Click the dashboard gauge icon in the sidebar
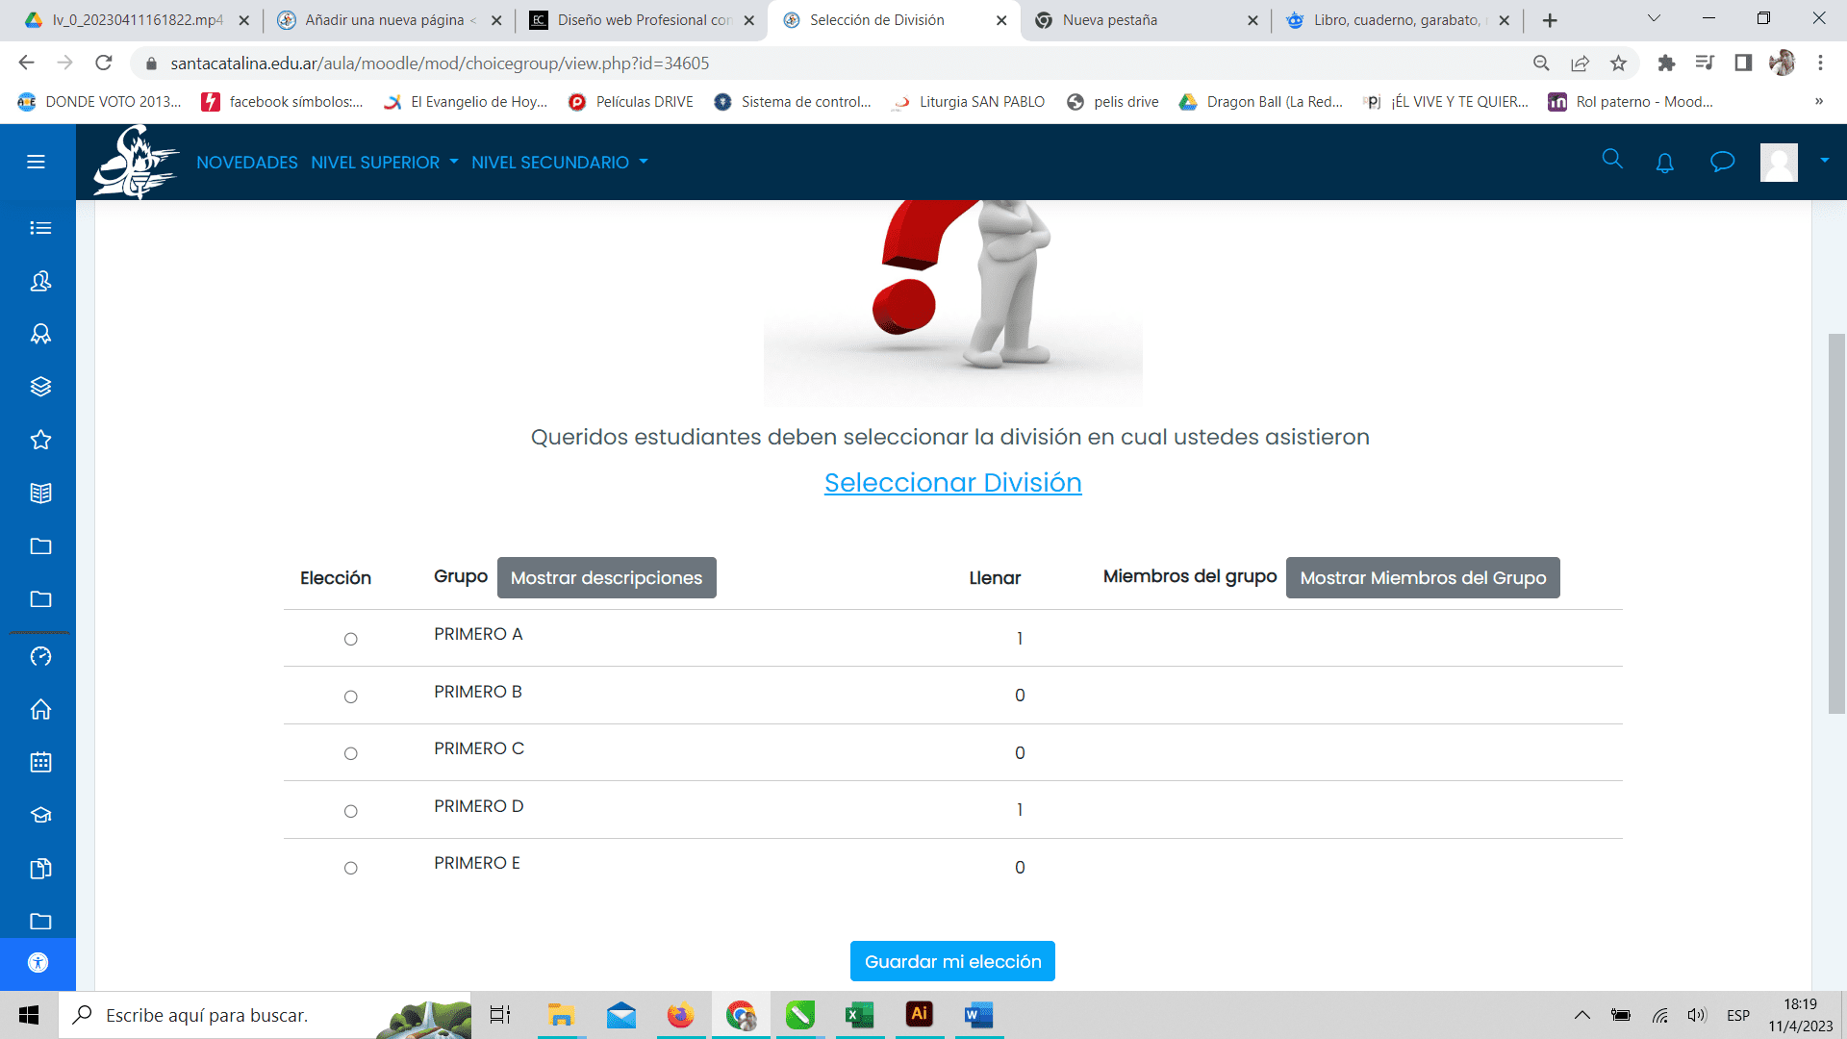Viewport: 1847px width, 1039px height. pos(40,656)
